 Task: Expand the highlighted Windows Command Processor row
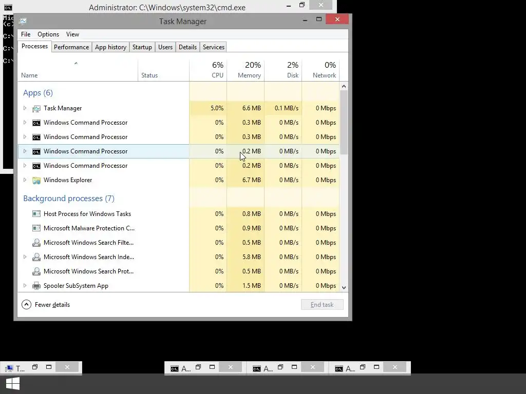pyautogui.click(x=25, y=151)
